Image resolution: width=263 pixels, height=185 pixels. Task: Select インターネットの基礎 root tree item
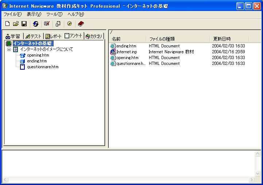click(33, 43)
